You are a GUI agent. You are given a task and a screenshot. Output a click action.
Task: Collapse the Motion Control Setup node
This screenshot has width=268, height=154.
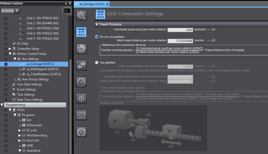click(10, 54)
